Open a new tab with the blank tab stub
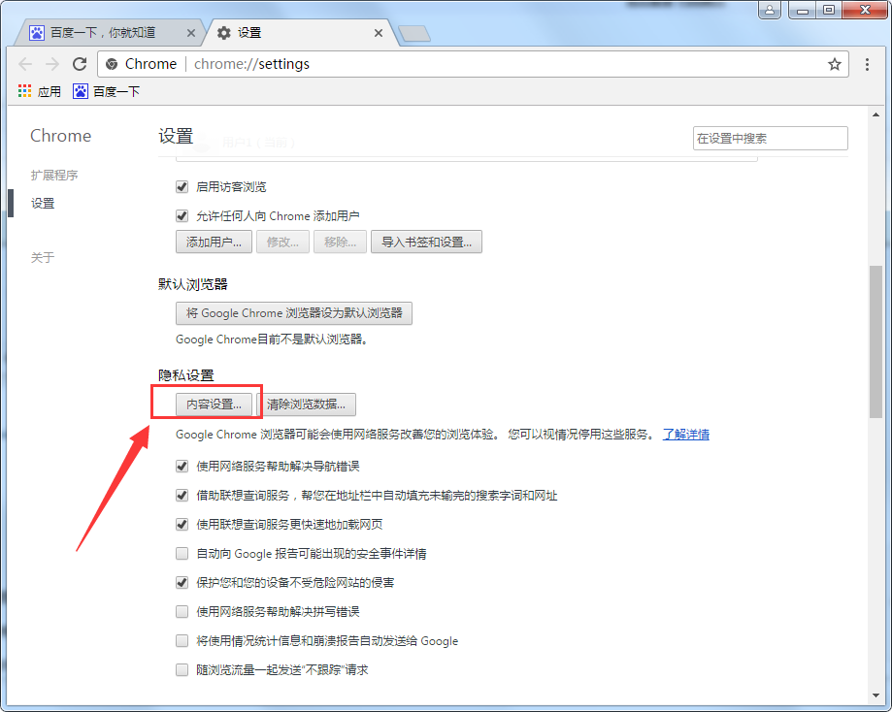The image size is (892, 712). point(413,32)
